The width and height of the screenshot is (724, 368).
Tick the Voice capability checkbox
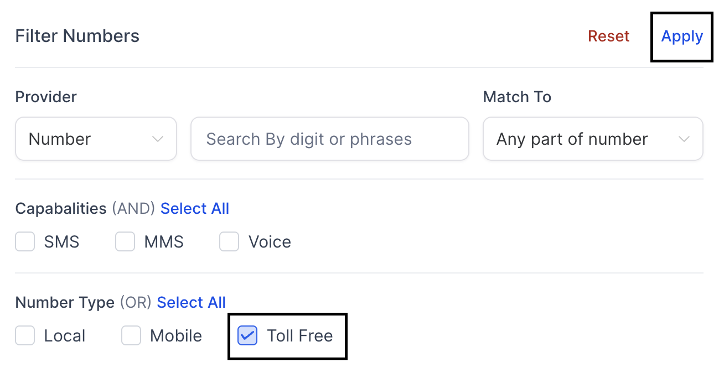229,242
